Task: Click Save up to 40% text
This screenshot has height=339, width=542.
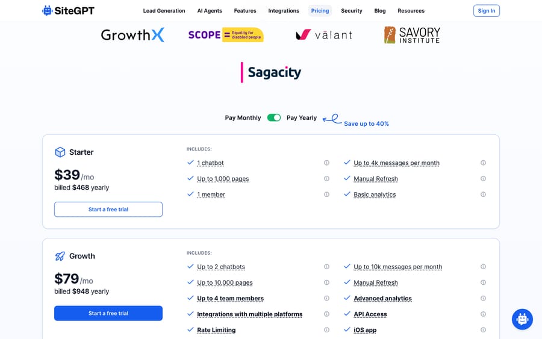Action: [366, 123]
